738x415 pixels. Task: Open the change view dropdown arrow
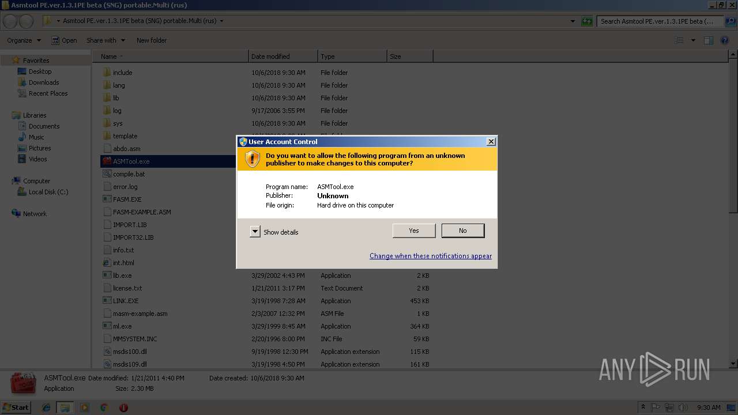click(x=693, y=40)
